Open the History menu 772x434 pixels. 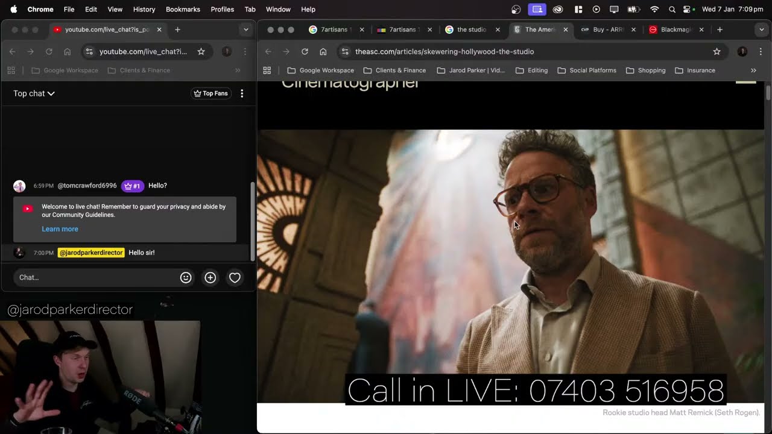coord(144,9)
